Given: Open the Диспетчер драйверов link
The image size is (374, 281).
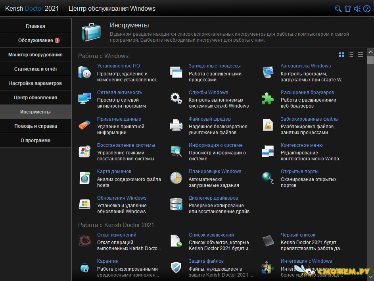Looking at the screenshot, I should (x=213, y=198).
